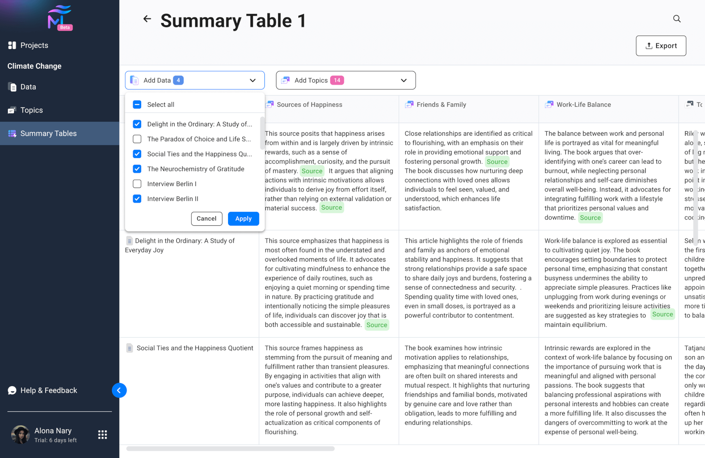
Task: Click 'Trial: 6 days left' text
Action: pos(56,440)
